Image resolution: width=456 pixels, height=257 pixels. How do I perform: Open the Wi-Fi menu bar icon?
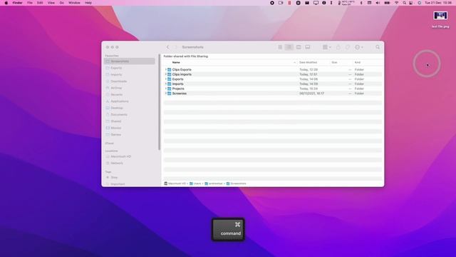click(x=396, y=3)
